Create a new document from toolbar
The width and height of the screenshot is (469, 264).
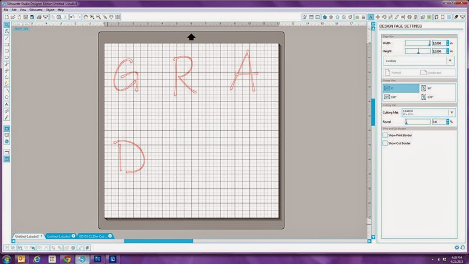click(x=6, y=17)
